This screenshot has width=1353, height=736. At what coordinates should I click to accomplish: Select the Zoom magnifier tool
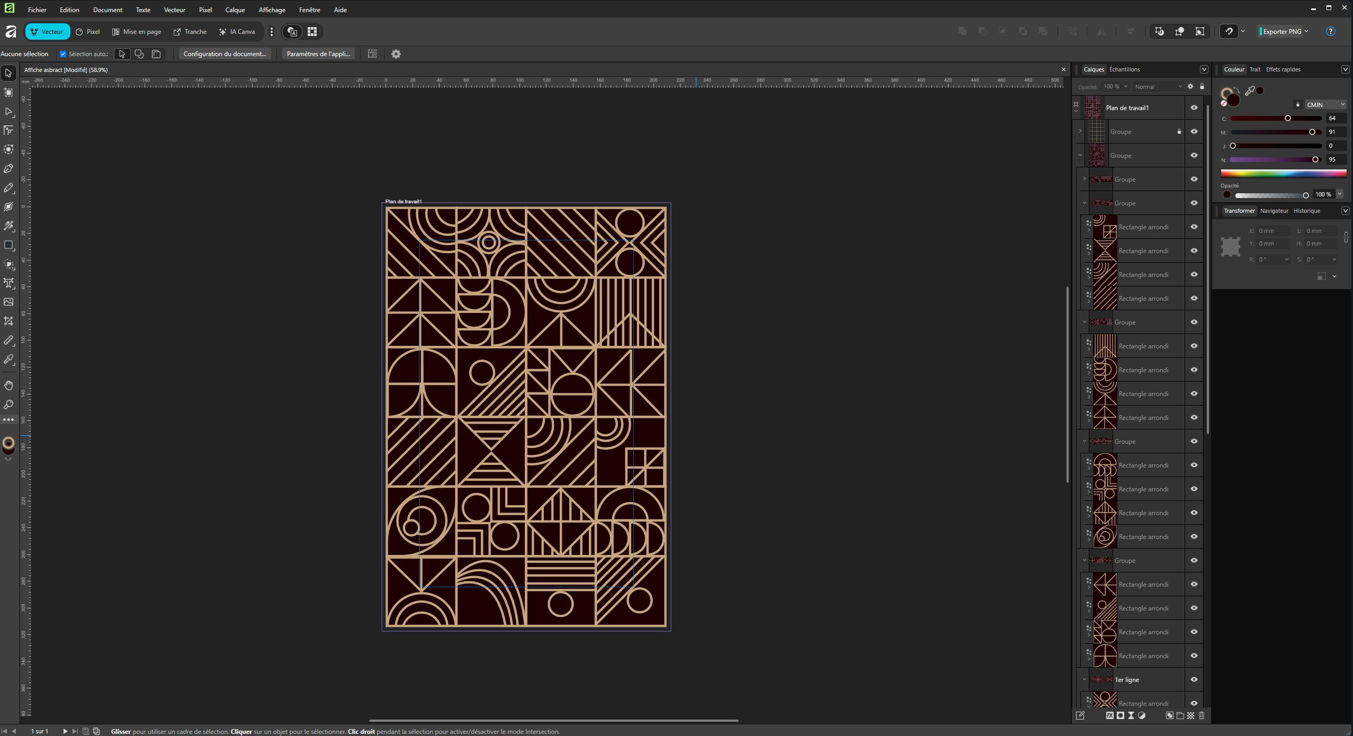(8, 405)
